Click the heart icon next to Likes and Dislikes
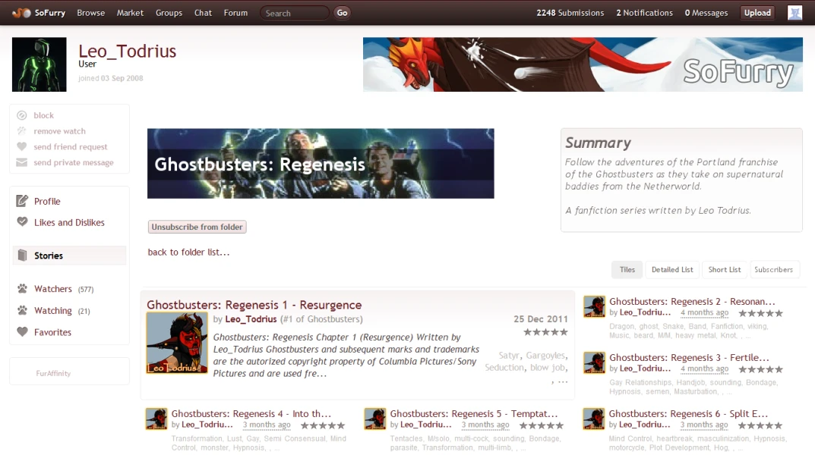The height and width of the screenshot is (455, 815). (x=22, y=222)
